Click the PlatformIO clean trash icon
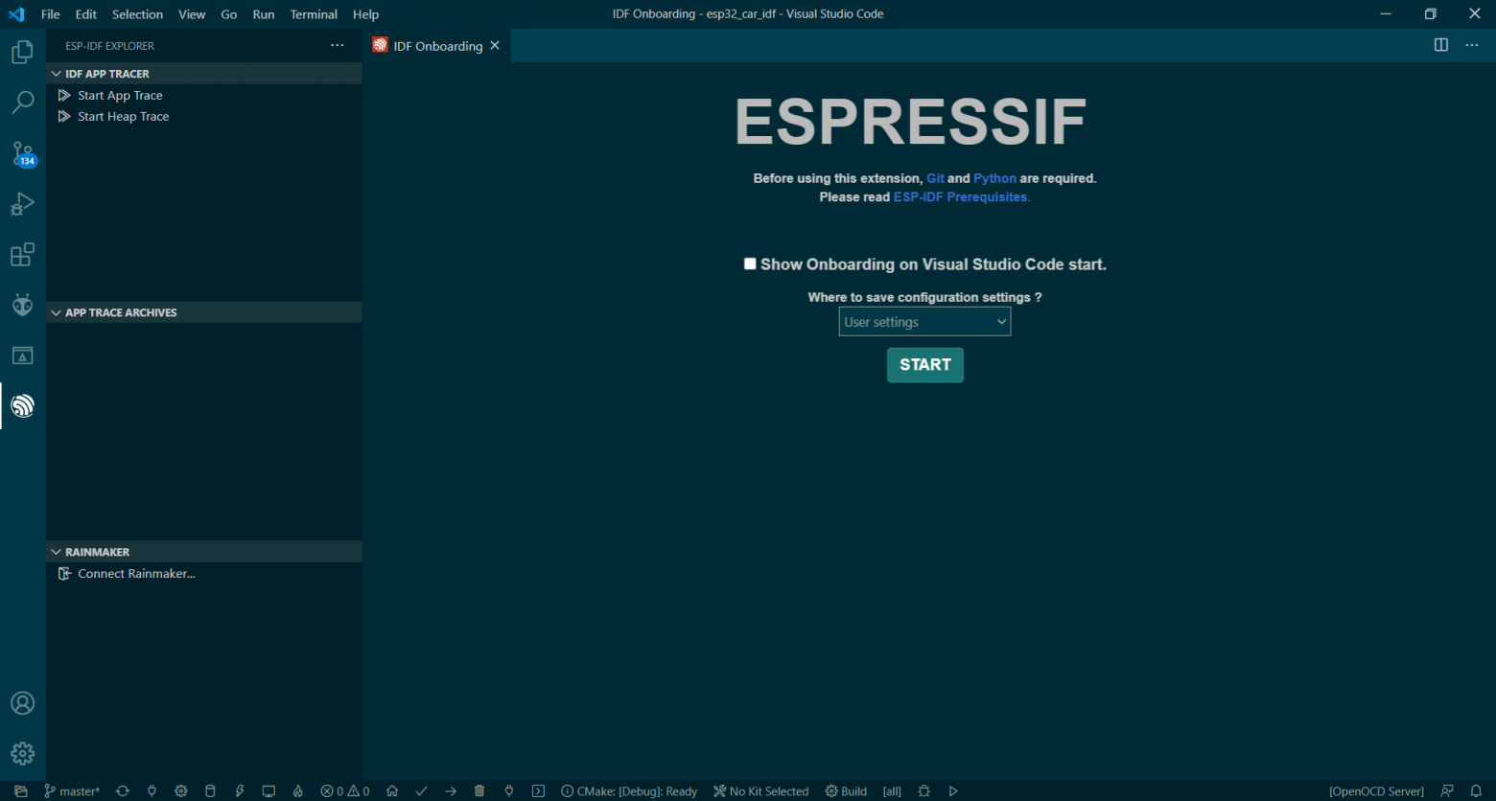 [x=479, y=791]
